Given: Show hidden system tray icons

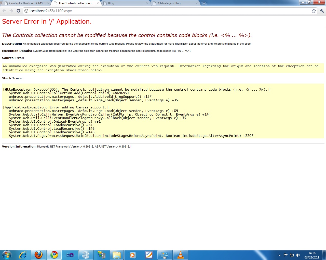Looking at the screenshot, I should pyautogui.click(x=279, y=255).
